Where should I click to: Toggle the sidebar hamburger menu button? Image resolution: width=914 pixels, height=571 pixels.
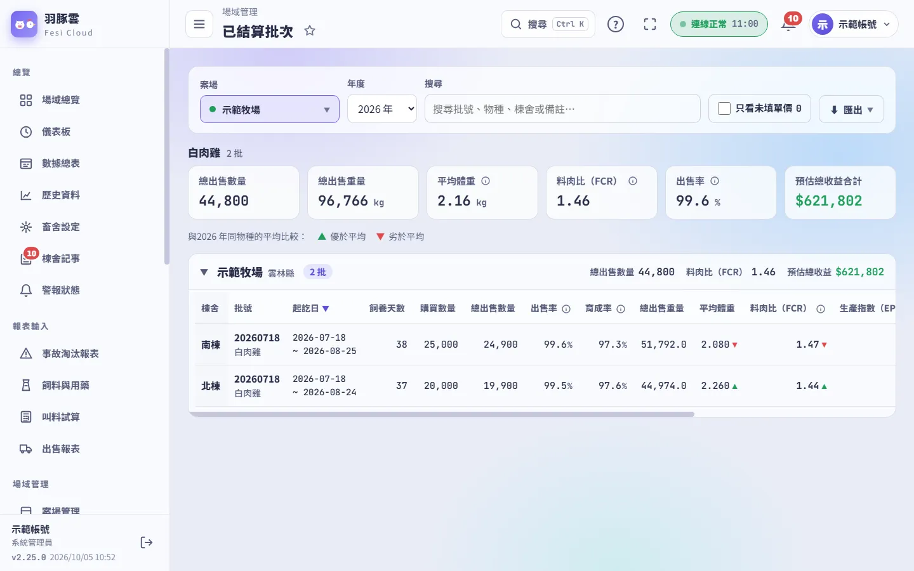point(199,24)
